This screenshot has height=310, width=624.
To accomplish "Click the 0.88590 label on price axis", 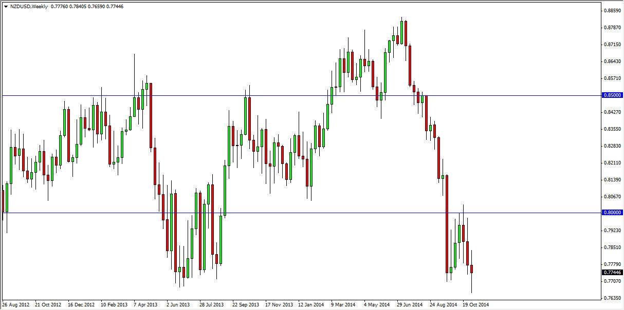I will click(x=612, y=11).
